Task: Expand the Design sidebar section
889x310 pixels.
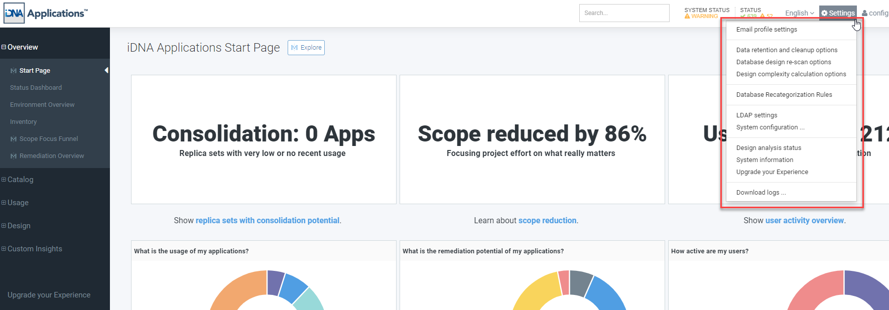Action: coord(4,226)
